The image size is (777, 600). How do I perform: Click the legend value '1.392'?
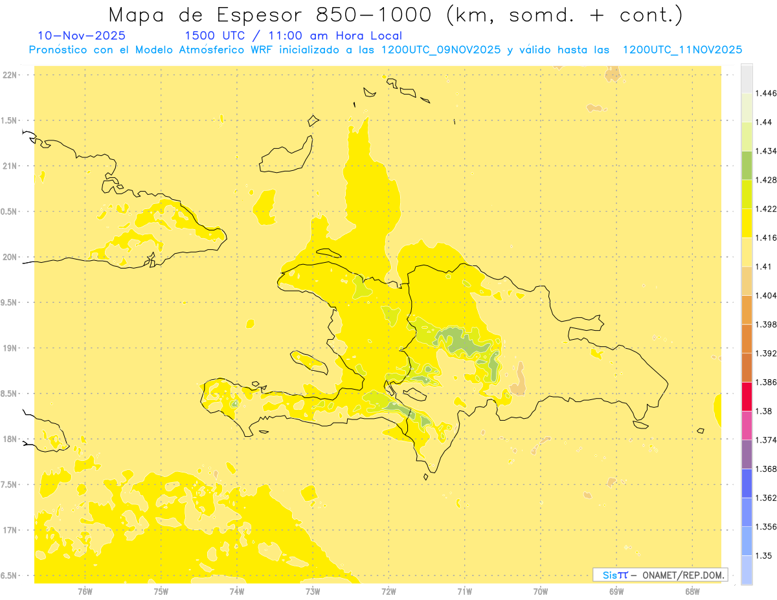(x=765, y=353)
